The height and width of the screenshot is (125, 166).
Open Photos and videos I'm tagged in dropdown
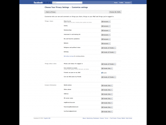click(109, 64)
